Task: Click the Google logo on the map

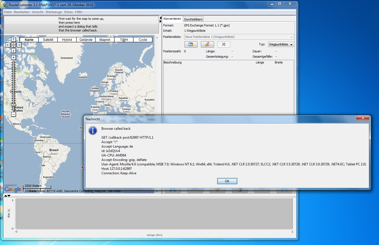Action: pyautogui.click(x=13, y=189)
